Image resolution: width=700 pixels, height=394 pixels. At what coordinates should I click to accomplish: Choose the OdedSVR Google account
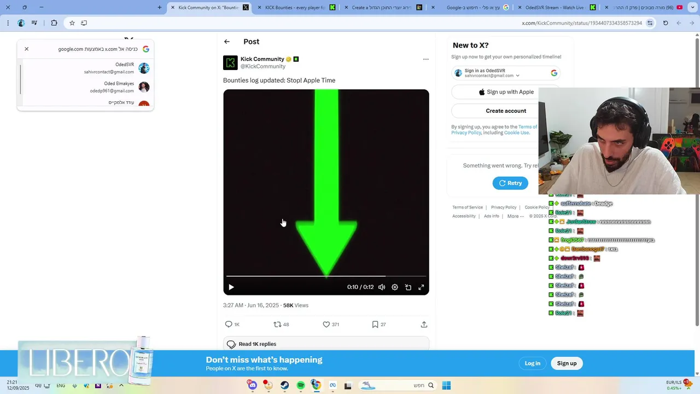pos(86,68)
